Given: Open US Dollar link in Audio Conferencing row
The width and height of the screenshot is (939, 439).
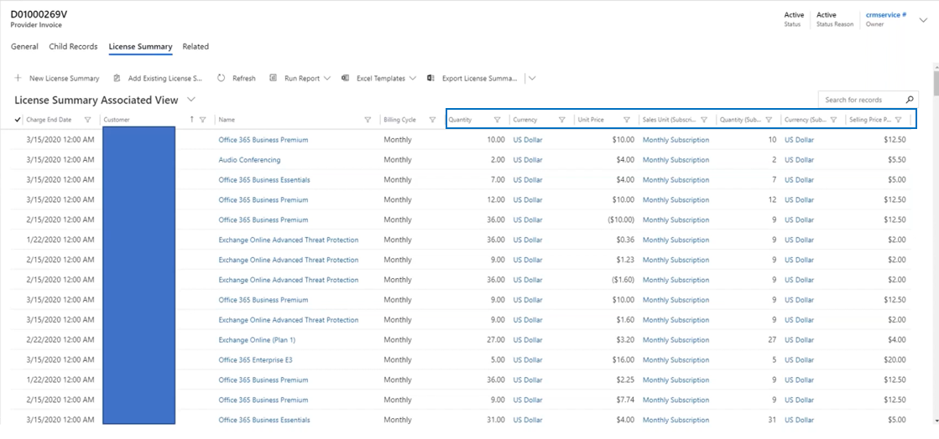Looking at the screenshot, I should point(528,160).
